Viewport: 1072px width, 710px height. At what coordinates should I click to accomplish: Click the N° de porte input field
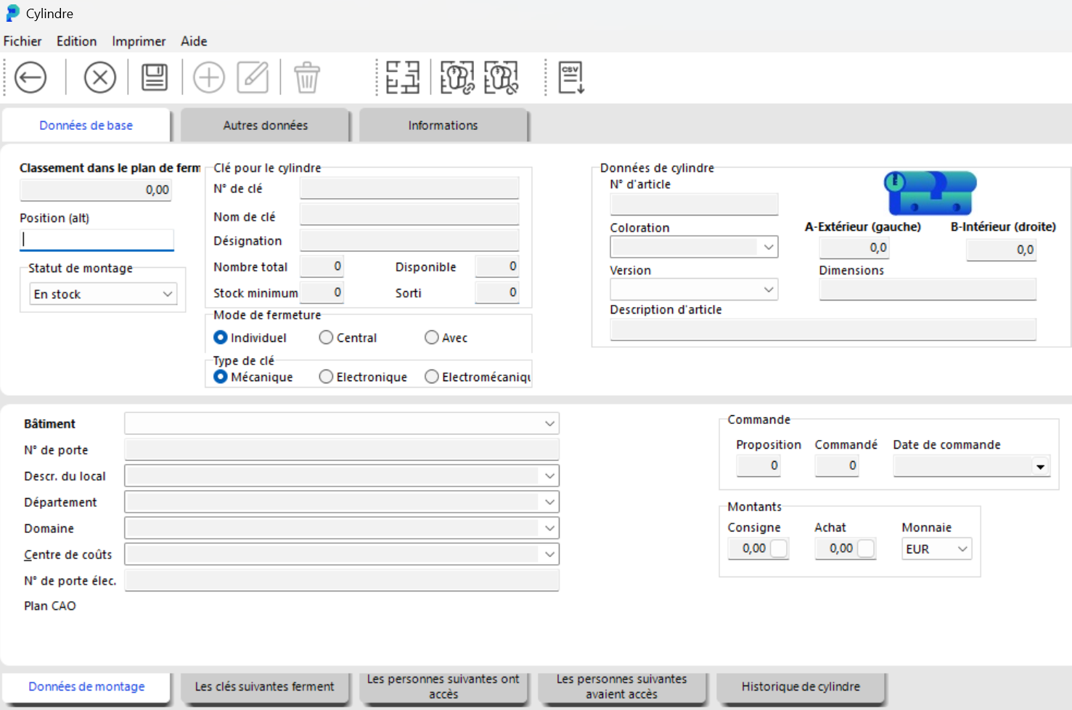pos(341,450)
